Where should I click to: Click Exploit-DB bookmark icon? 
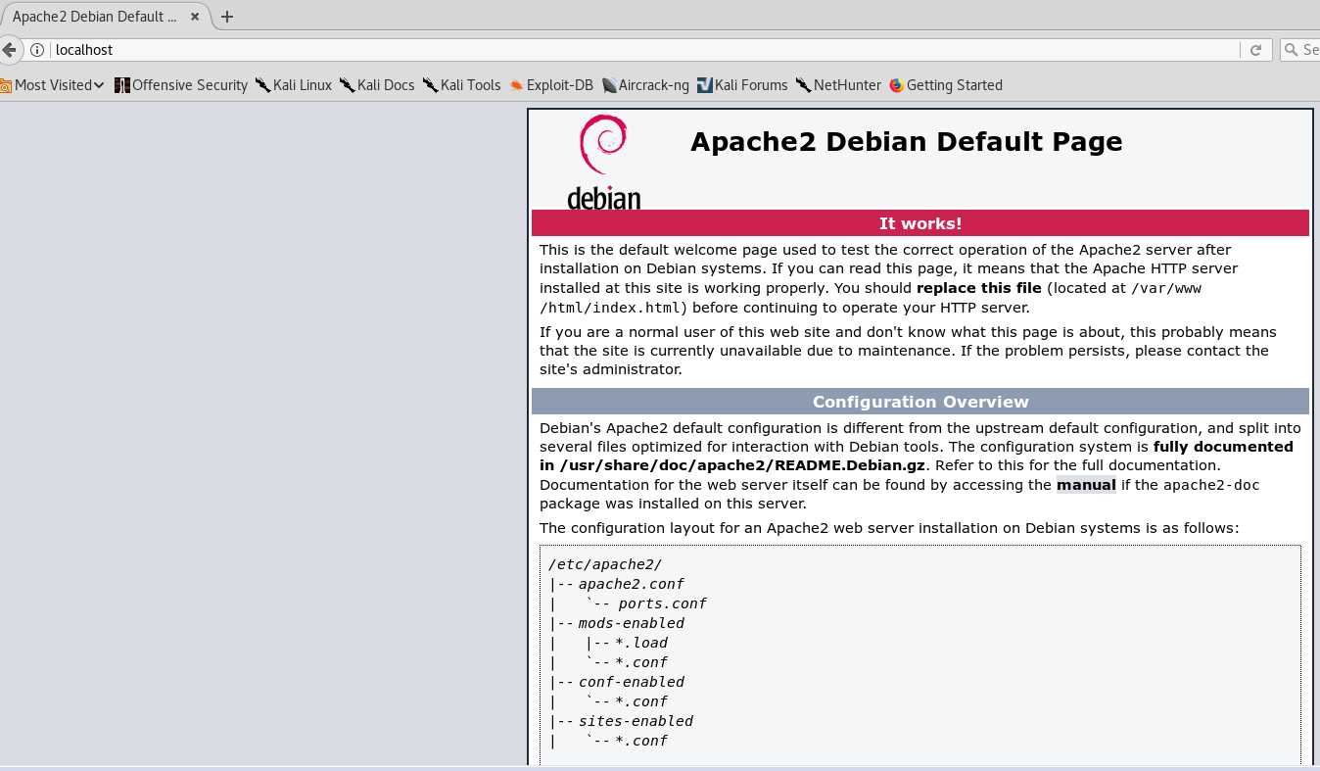[x=516, y=85]
